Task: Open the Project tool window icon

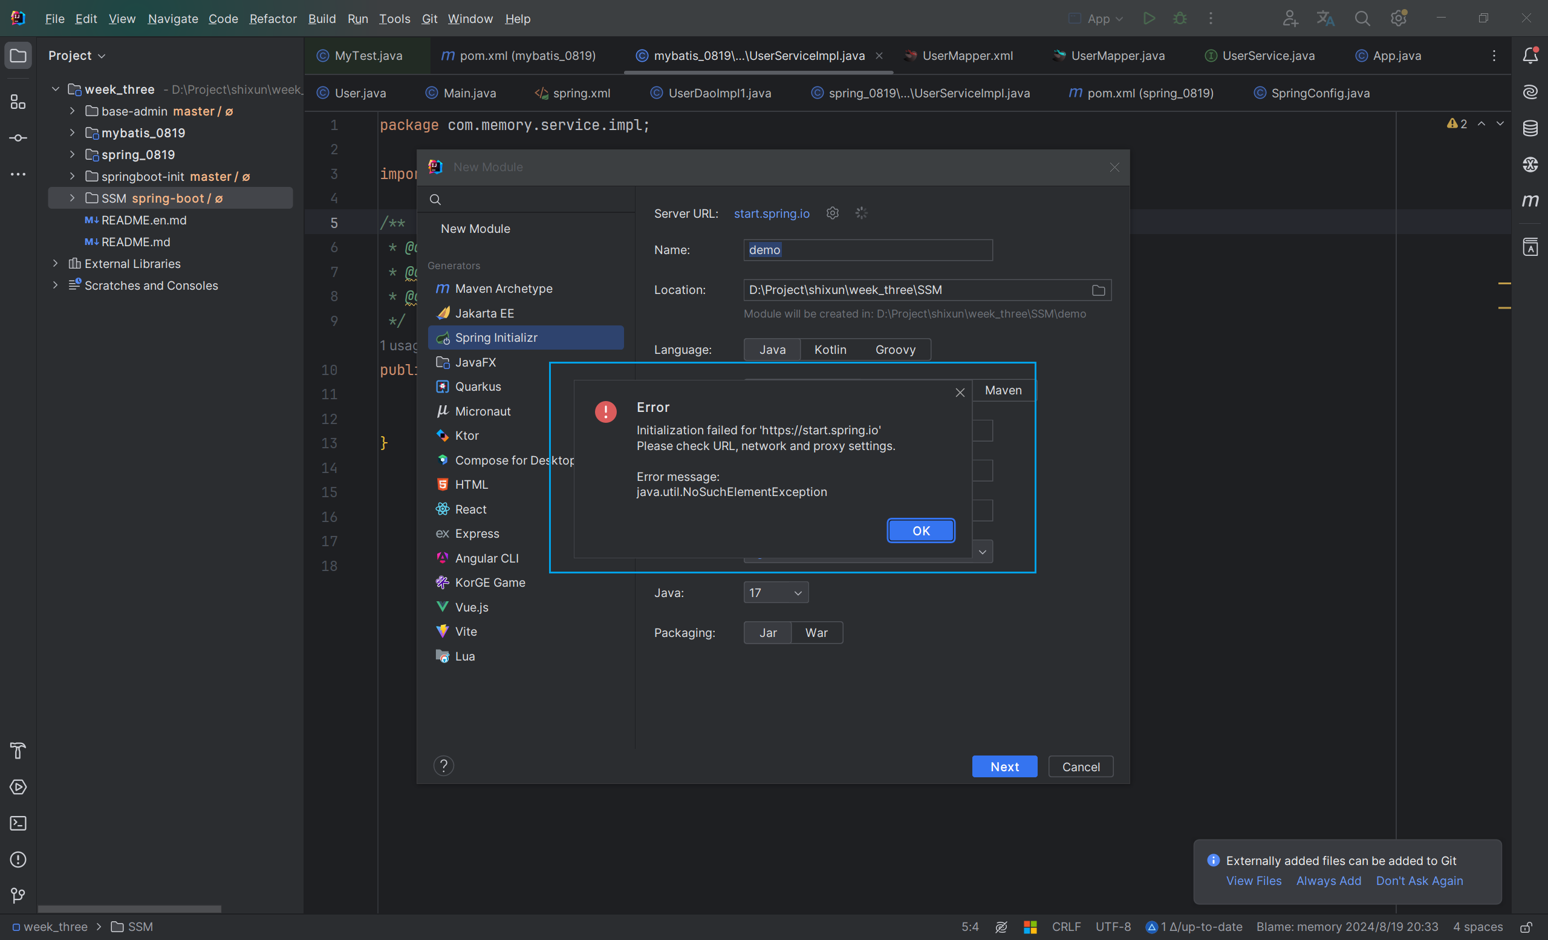Action: point(18,56)
